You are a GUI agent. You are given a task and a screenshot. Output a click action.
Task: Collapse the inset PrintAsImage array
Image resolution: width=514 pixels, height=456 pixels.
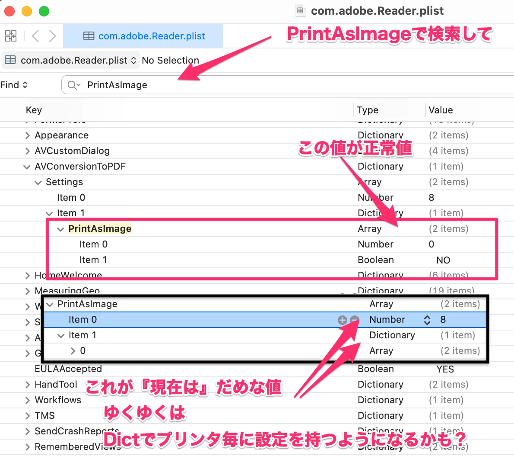[x=50, y=304]
